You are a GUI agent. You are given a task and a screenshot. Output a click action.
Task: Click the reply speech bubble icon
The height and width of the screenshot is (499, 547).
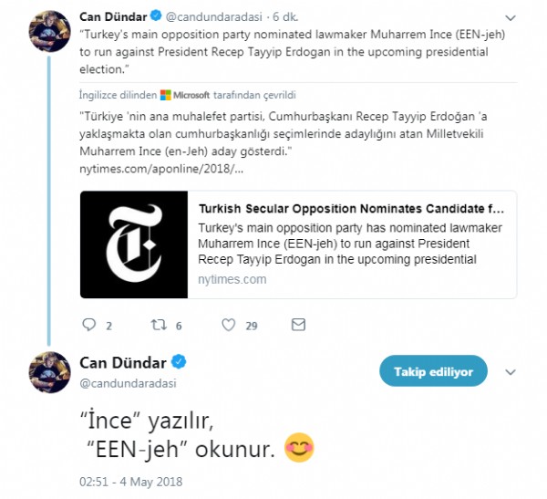[88, 325]
